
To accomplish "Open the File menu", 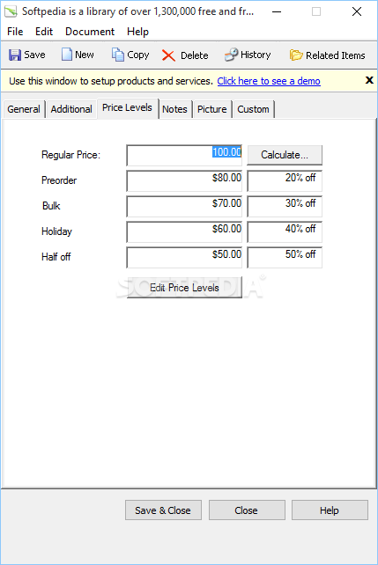I will 15,32.
